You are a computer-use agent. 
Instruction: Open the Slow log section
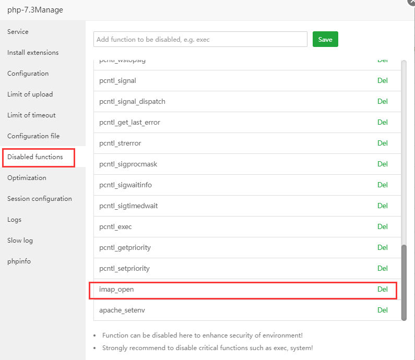(x=20, y=241)
